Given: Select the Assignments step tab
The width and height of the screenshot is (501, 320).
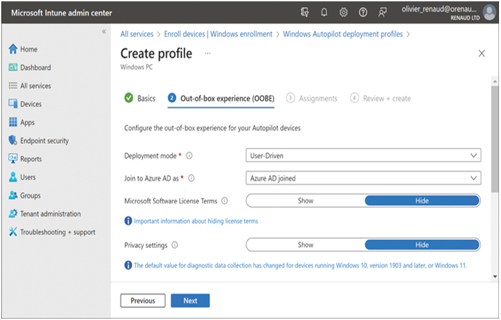Looking at the screenshot, I should [312, 98].
